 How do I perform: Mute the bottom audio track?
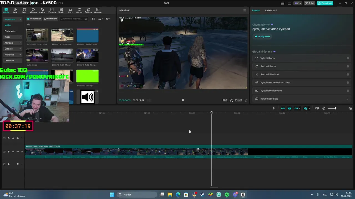(x=17, y=164)
